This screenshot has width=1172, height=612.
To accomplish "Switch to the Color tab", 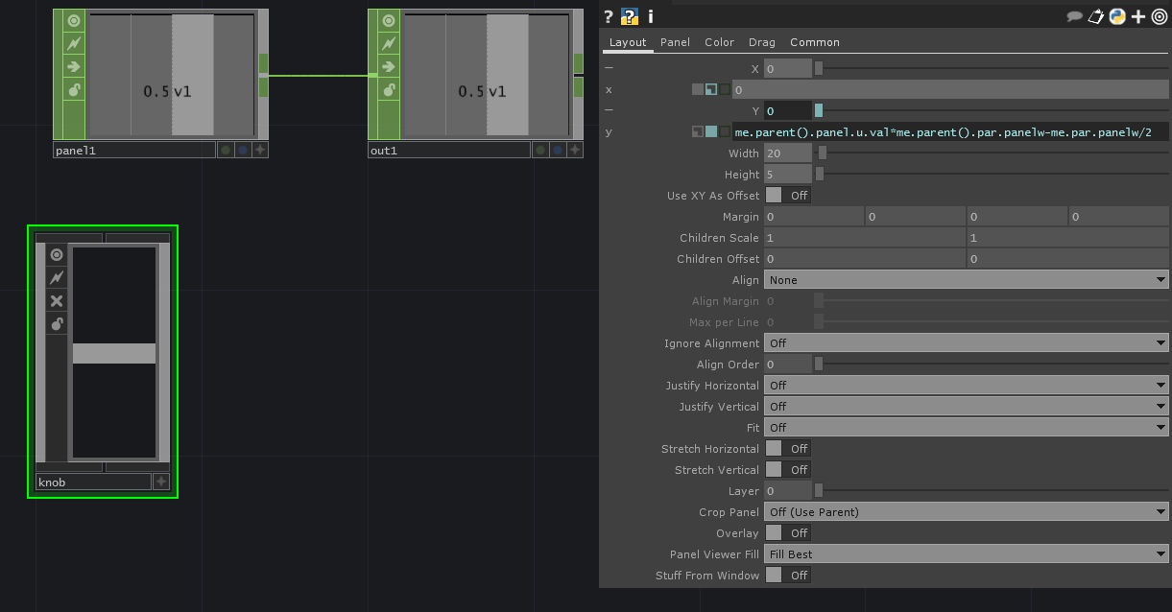I will (x=719, y=42).
